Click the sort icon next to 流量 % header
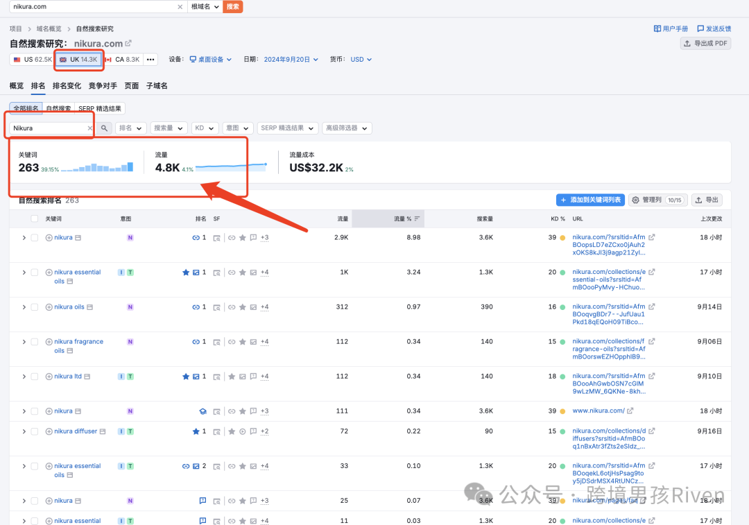Screen dimensions: 749x525 [417, 218]
